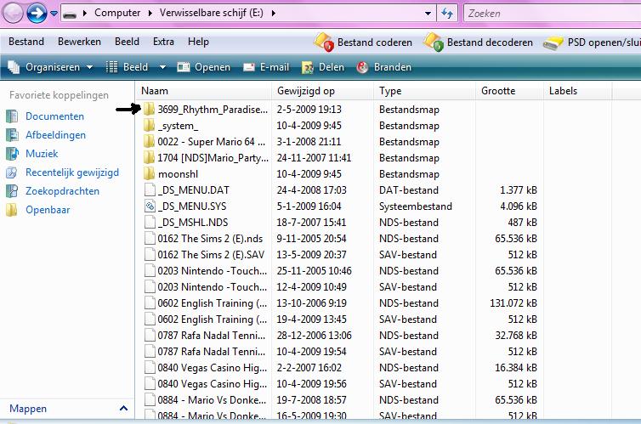Viewport: 641px width, 424px height.
Task: Click the Openbaar folder icon in sidebar
Action: pyautogui.click(x=12, y=210)
